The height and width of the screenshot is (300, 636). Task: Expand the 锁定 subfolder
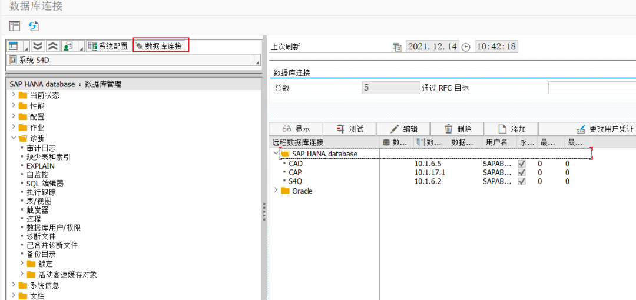click(x=22, y=264)
